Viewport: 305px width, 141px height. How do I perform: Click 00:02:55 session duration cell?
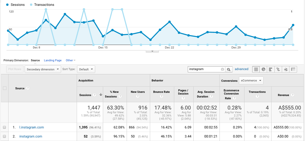[x=211, y=127]
